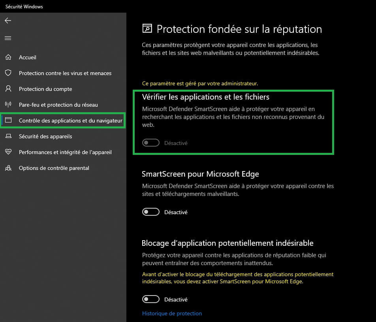
Task: Toggle Blocage d'application potentiellement indésirable switch
Action: (151, 299)
